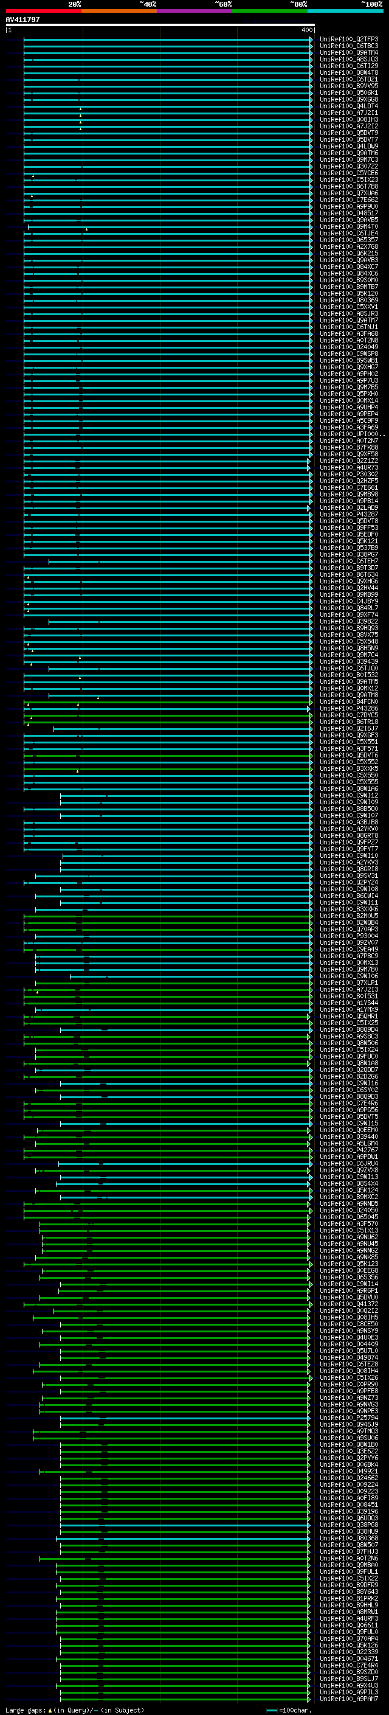Click the purple segment of the identity legend
Screen dimensions: 389x1715
click(195, 11)
